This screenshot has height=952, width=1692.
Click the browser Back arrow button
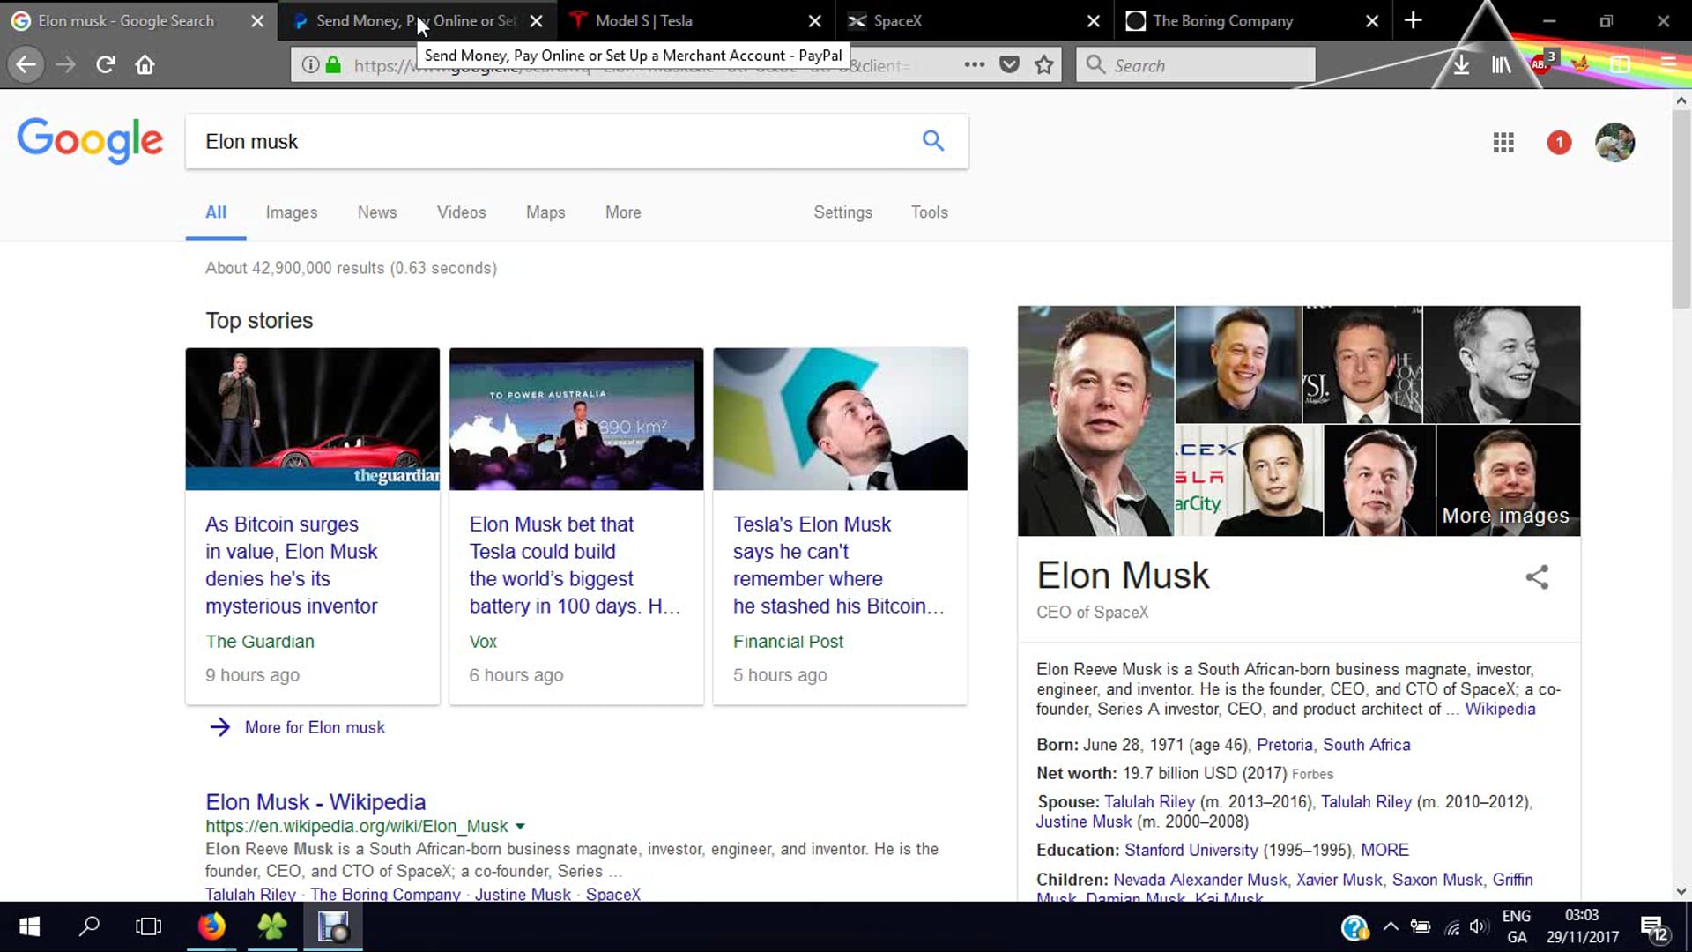point(26,64)
